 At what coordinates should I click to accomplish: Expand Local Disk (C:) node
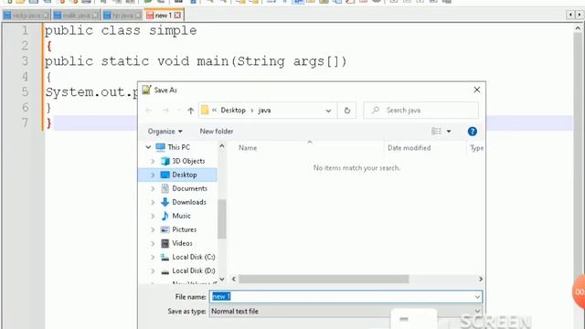(153, 257)
